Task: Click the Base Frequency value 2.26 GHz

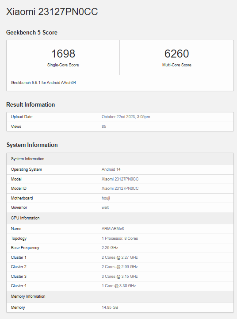Action: pyautogui.click(x=110, y=248)
